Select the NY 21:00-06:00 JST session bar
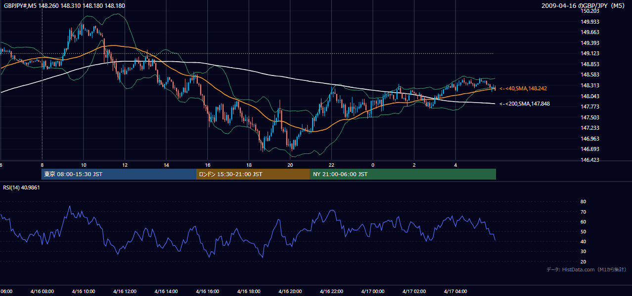This screenshot has width=632, height=296. 403,174
